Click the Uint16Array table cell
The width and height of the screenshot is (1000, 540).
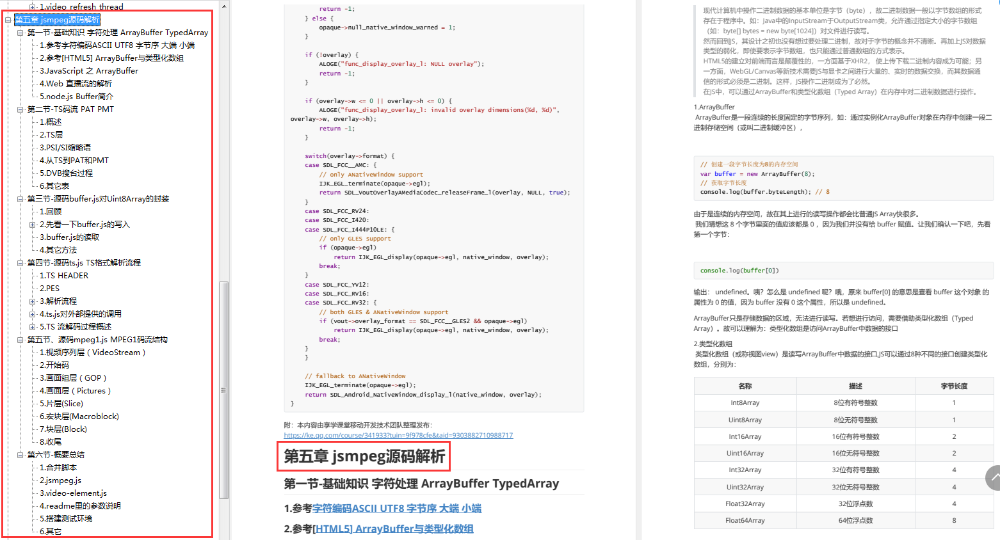[x=745, y=453]
